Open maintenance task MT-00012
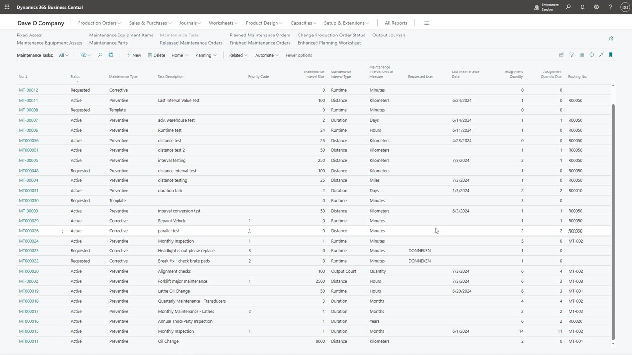The image size is (632, 355). [x=28, y=90]
